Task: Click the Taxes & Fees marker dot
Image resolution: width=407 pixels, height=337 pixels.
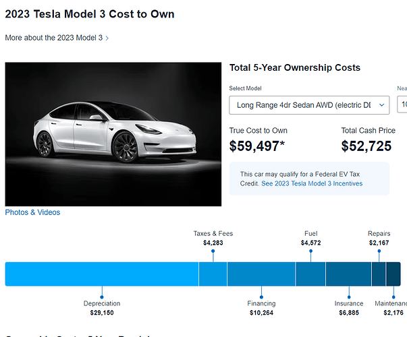Action: pos(213,251)
